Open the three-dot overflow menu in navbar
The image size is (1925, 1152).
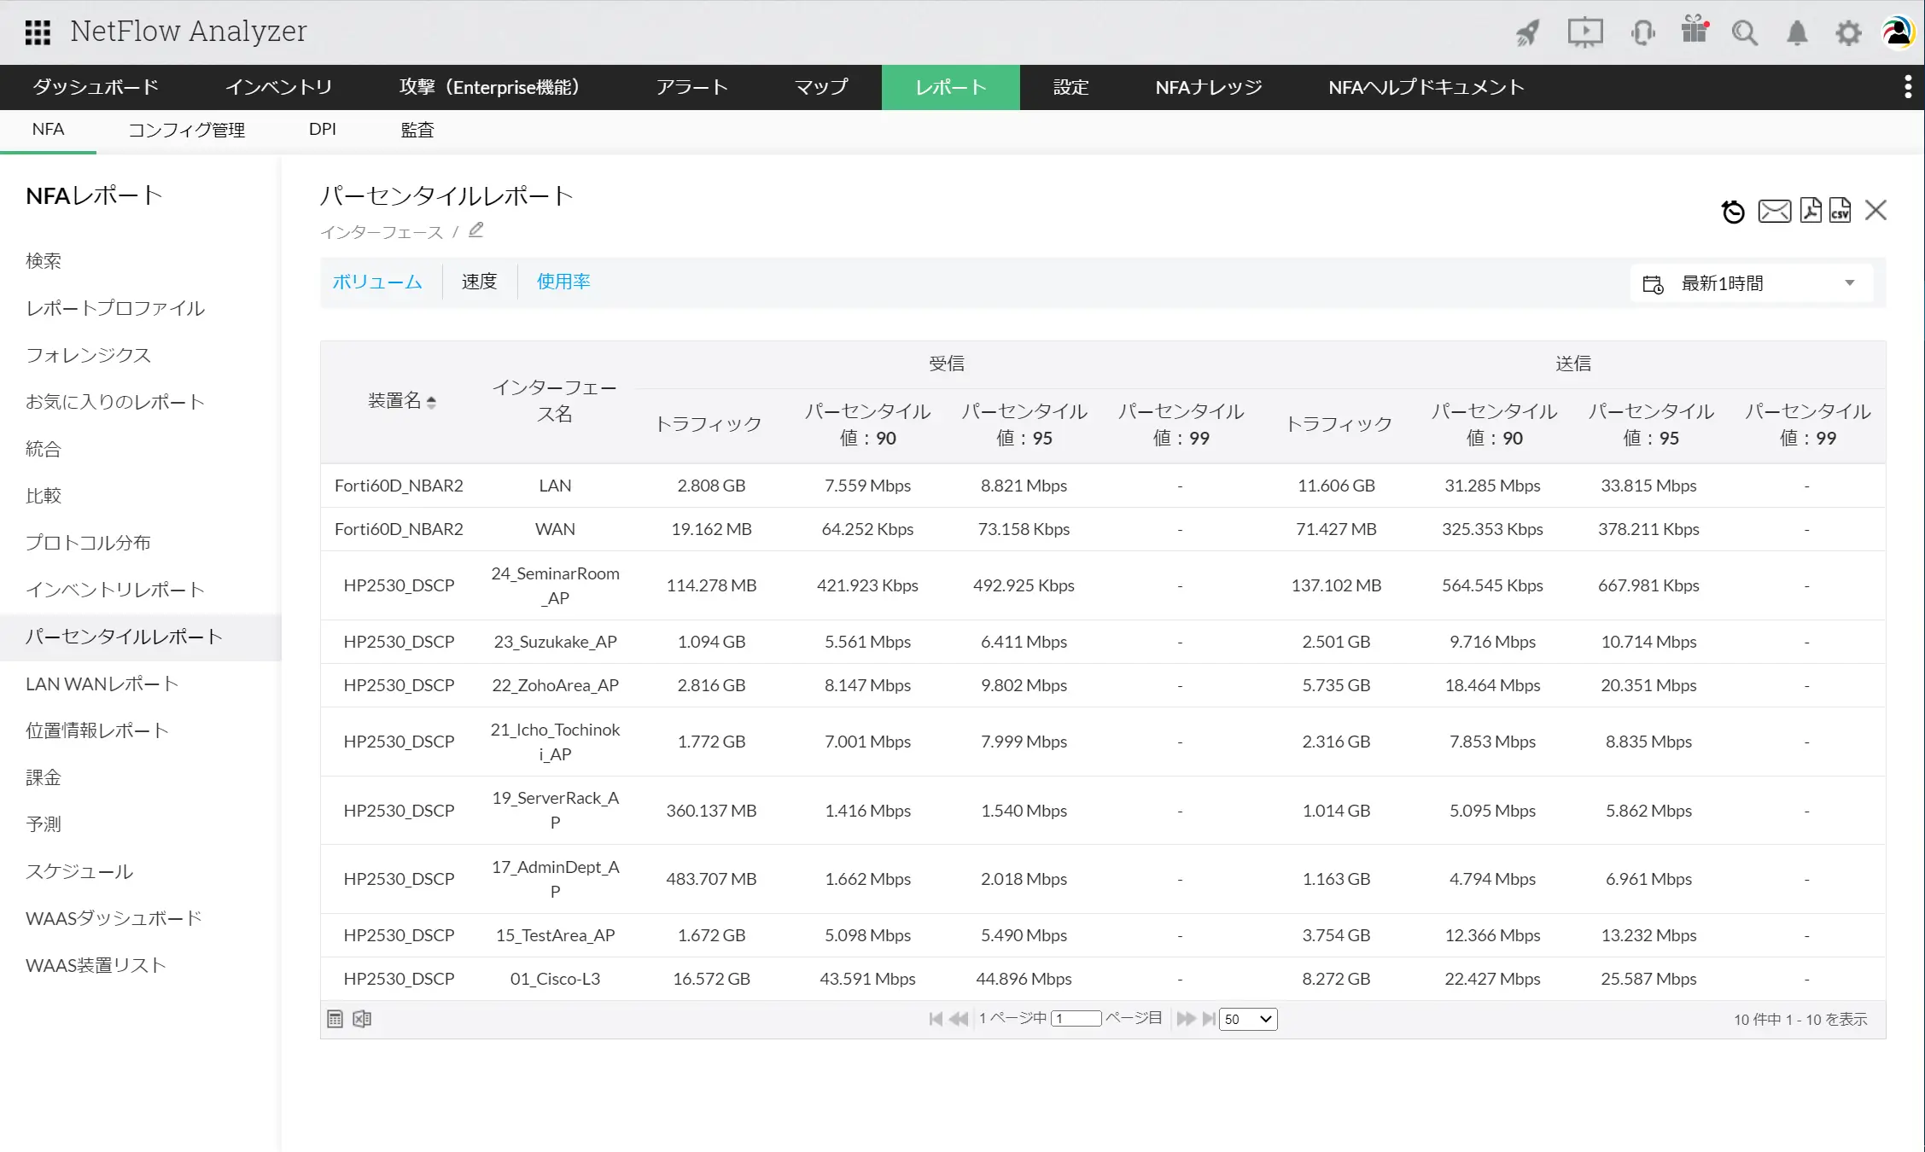[1908, 87]
